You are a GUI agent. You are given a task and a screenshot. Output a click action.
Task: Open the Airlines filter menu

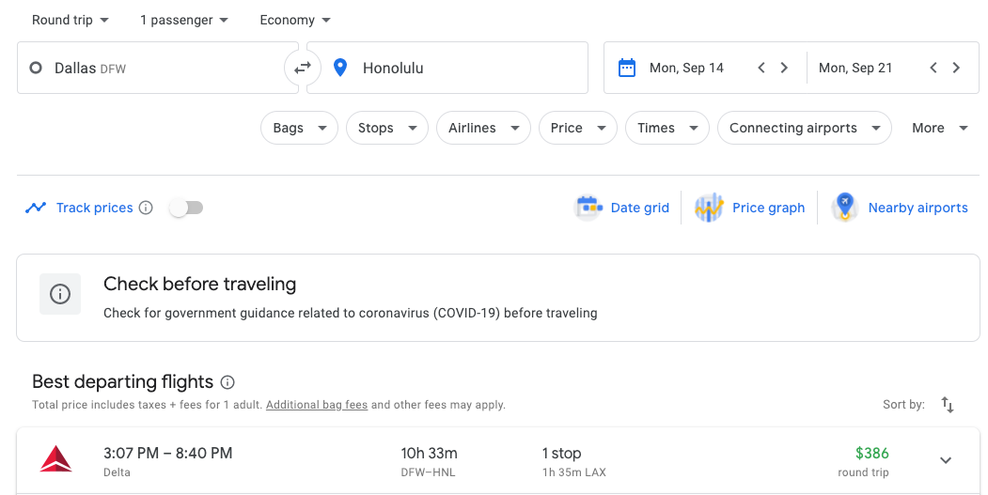(x=483, y=128)
